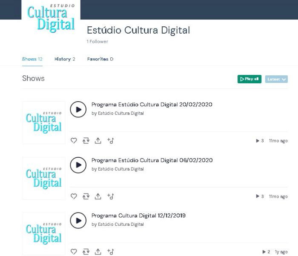Repost the 20/02/2020 show
Viewport: 298px width, 256px height.
click(86, 140)
